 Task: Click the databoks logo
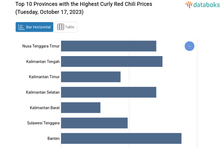click(x=203, y=4)
